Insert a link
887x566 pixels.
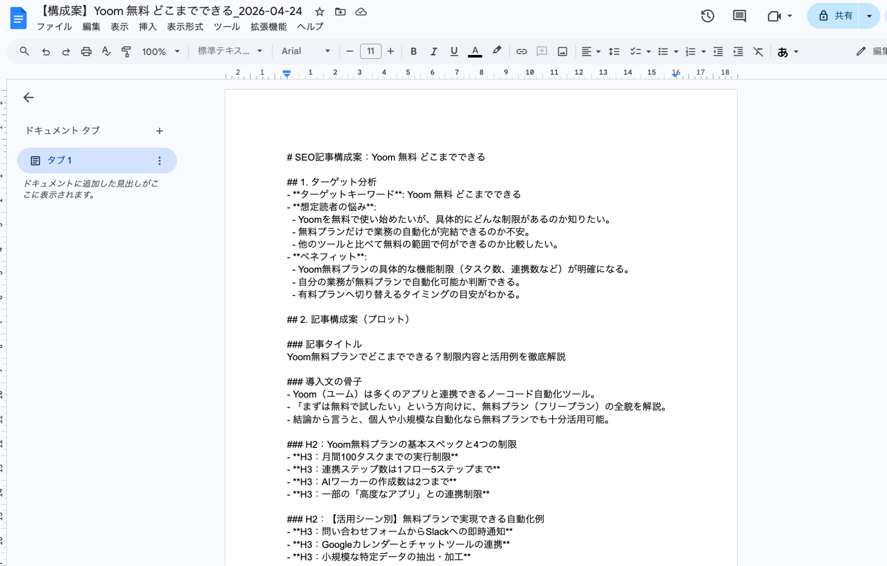(x=521, y=51)
